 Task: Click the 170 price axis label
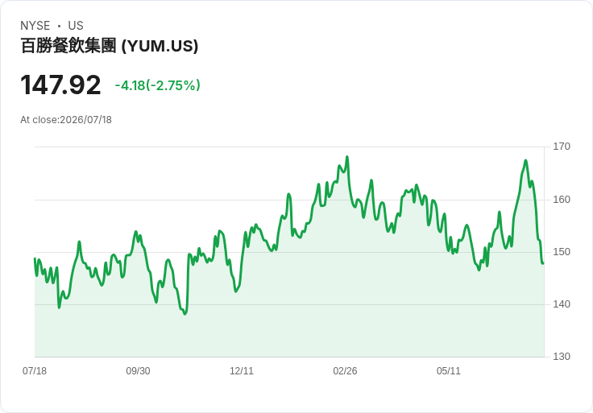tap(562, 147)
